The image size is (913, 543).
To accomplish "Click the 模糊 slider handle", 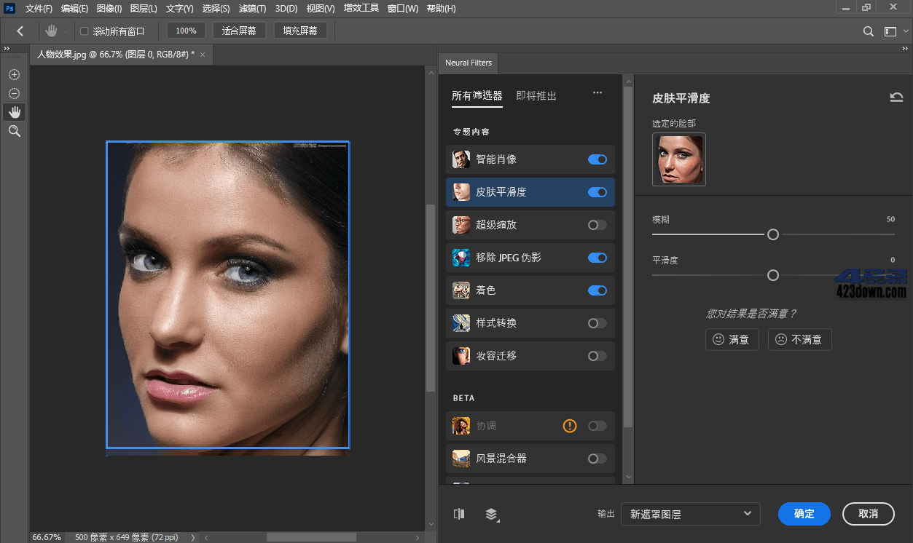I will pyautogui.click(x=772, y=234).
